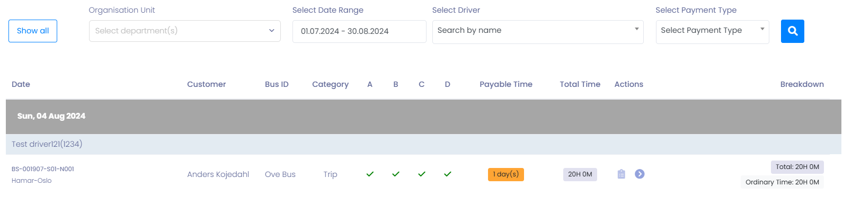Screen dimensions: 843x204
Task: Click the green checkmark in column A
Action: (x=370, y=174)
